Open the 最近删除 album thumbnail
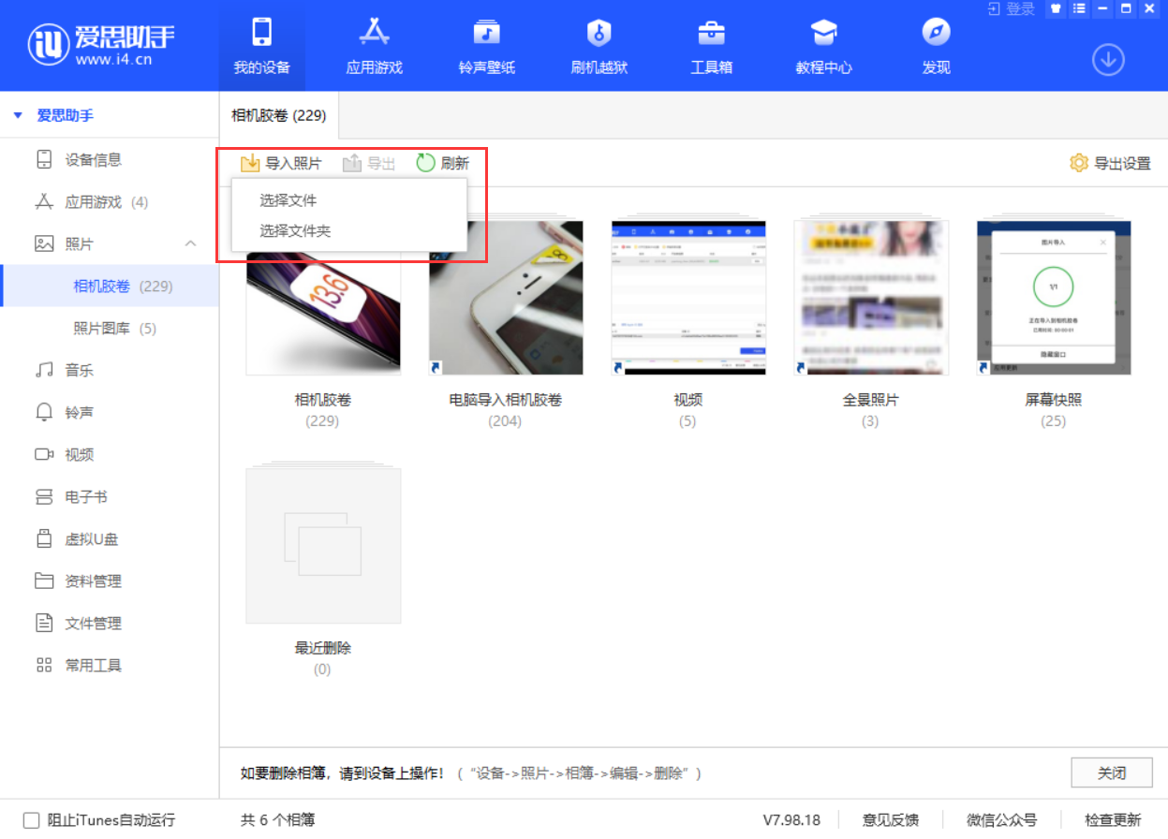 tap(322, 543)
